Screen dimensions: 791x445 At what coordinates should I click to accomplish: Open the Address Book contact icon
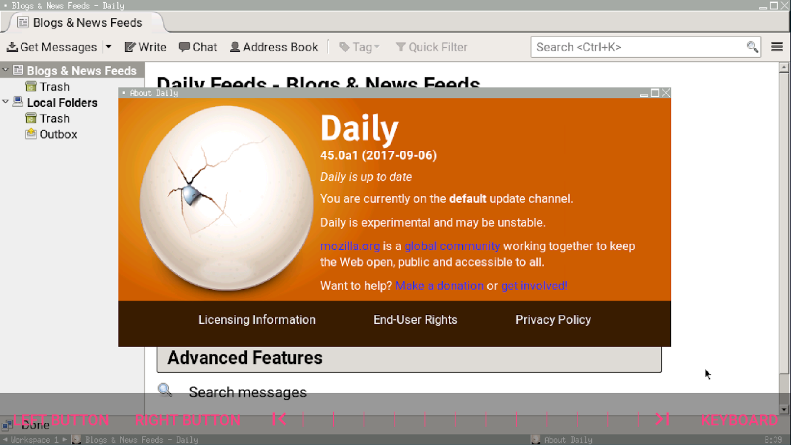235,47
